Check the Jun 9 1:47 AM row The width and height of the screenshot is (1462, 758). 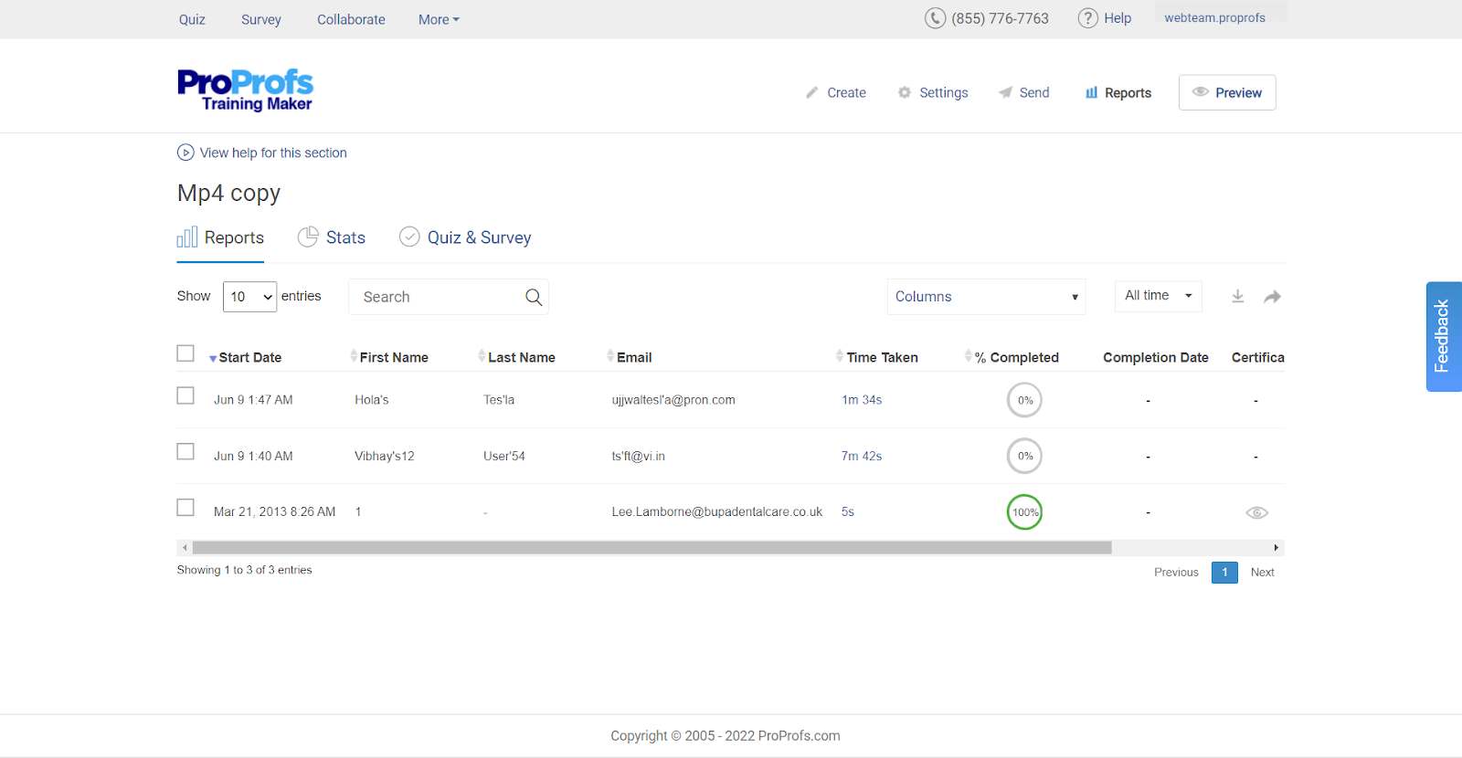pyautogui.click(x=185, y=395)
